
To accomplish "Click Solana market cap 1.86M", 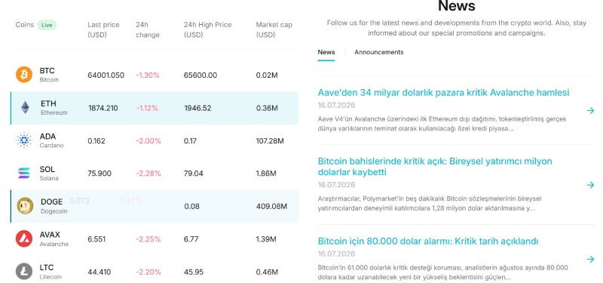I will pos(266,174).
